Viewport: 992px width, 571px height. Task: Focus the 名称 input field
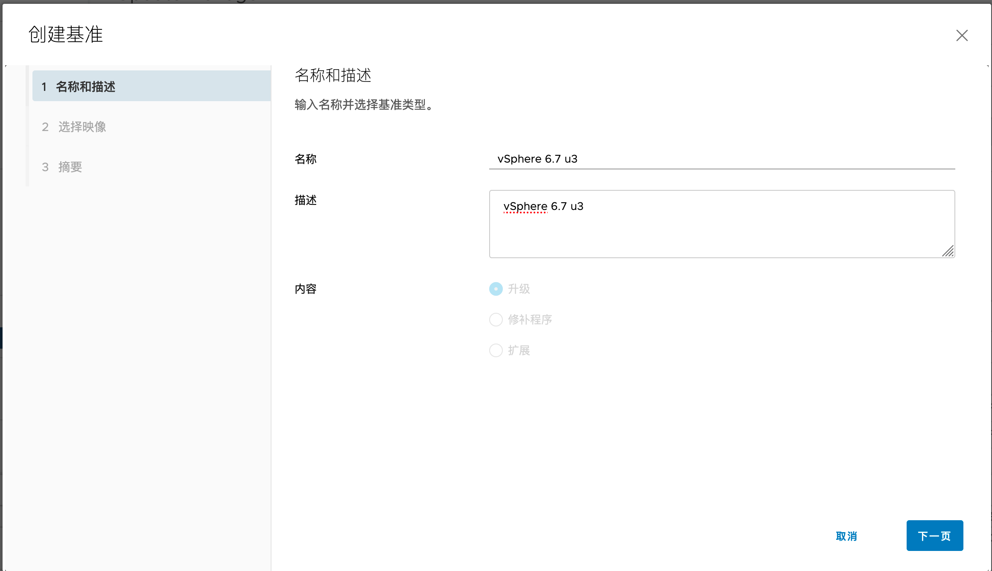721,159
